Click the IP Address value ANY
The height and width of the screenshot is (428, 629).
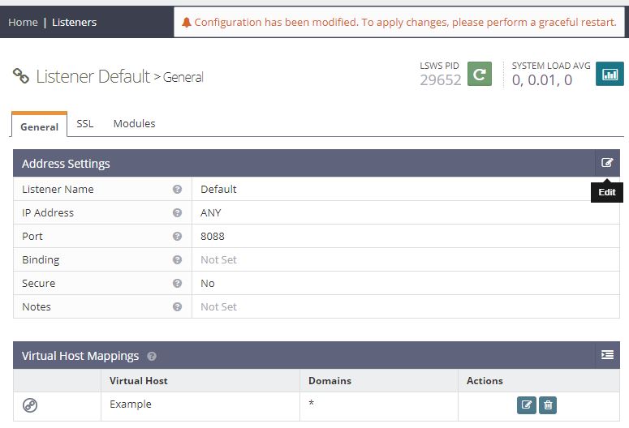tap(210, 213)
